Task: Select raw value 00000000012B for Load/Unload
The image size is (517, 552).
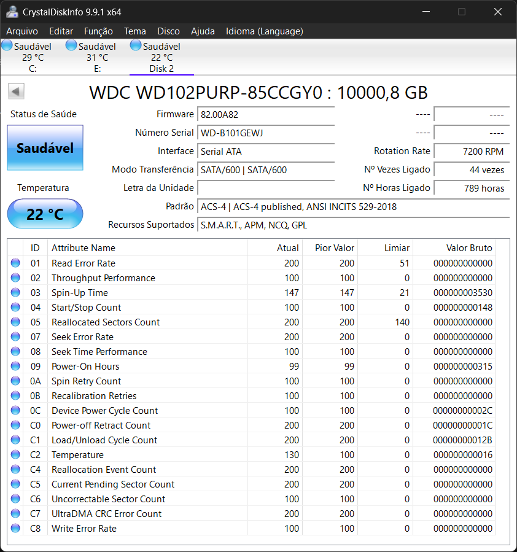Action: click(x=462, y=440)
